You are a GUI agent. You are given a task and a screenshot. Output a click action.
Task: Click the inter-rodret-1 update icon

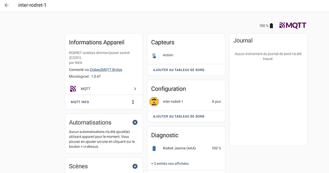[x=154, y=102]
